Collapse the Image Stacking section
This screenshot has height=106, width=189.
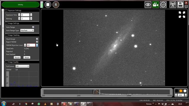6,35
